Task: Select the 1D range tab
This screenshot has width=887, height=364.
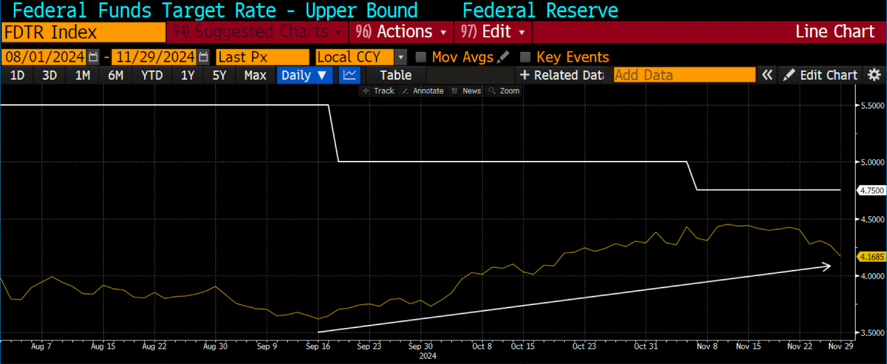Action: pyautogui.click(x=17, y=75)
